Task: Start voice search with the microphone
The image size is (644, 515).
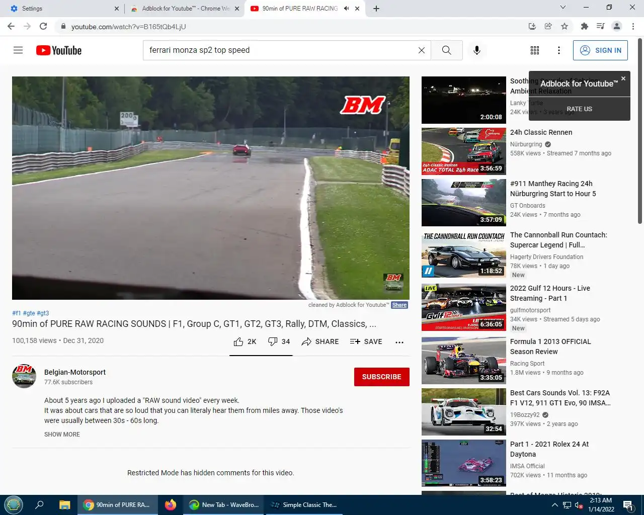Action: pos(477,50)
